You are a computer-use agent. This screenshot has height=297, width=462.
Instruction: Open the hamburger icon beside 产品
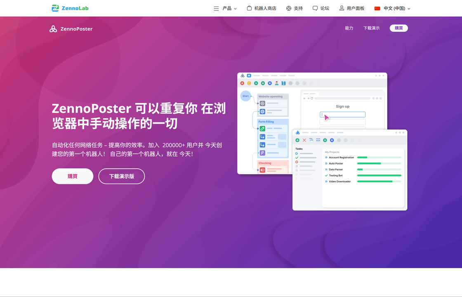[x=216, y=9]
